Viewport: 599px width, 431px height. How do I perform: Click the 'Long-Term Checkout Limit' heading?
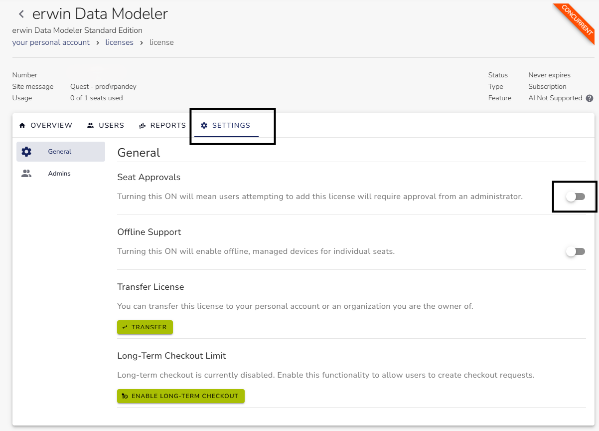click(x=171, y=356)
